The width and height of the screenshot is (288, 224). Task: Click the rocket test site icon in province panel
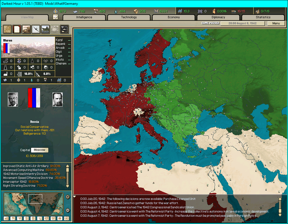[x=32, y=61]
